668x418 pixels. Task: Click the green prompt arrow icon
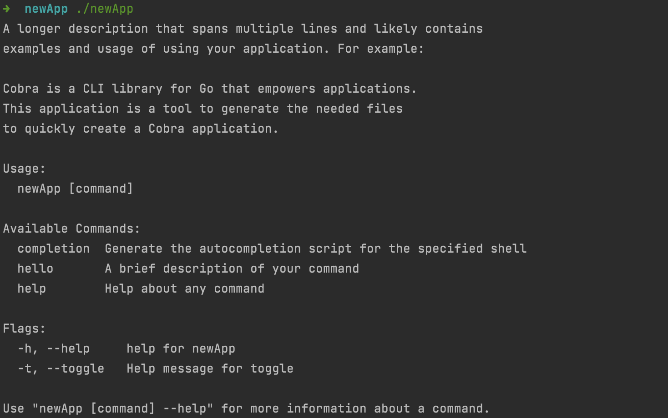pos(6,9)
